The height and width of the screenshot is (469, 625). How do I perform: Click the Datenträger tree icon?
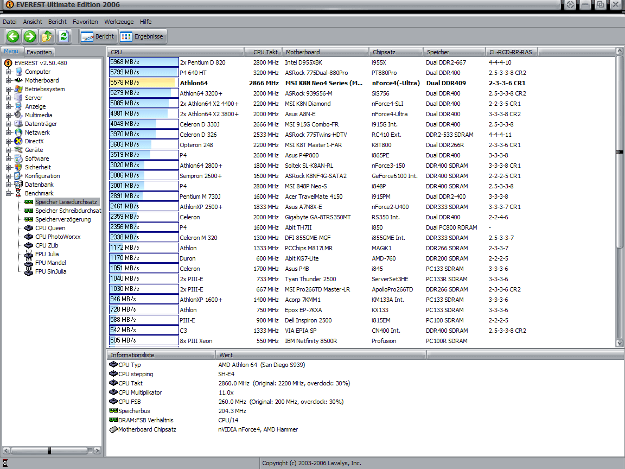(18, 124)
